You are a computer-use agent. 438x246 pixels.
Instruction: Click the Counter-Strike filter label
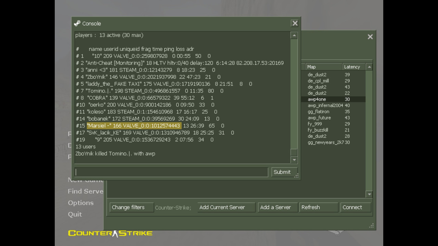[x=173, y=207]
